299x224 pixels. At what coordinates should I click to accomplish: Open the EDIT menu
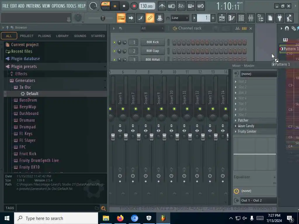[x=13, y=6]
